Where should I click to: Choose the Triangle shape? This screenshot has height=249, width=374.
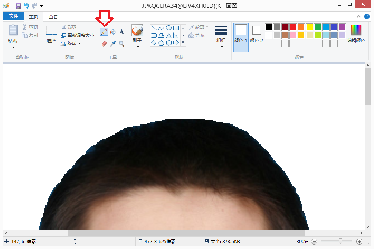pos(169,35)
